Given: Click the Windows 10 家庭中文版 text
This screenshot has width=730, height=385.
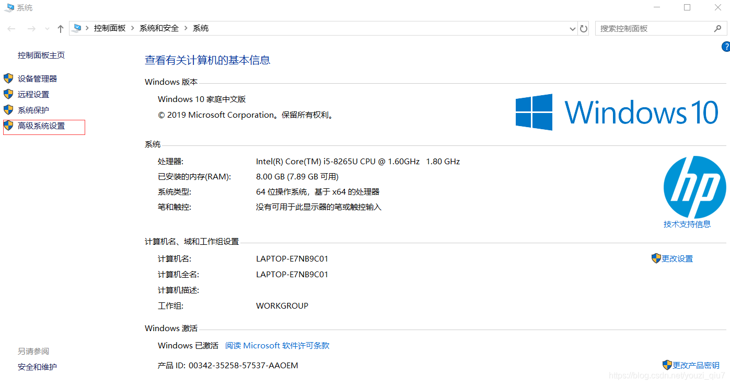Looking at the screenshot, I should [202, 99].
